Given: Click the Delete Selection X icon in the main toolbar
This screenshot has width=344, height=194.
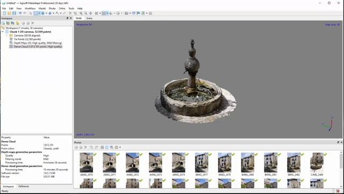Looking at the screenshot, I should coord(70,13).
